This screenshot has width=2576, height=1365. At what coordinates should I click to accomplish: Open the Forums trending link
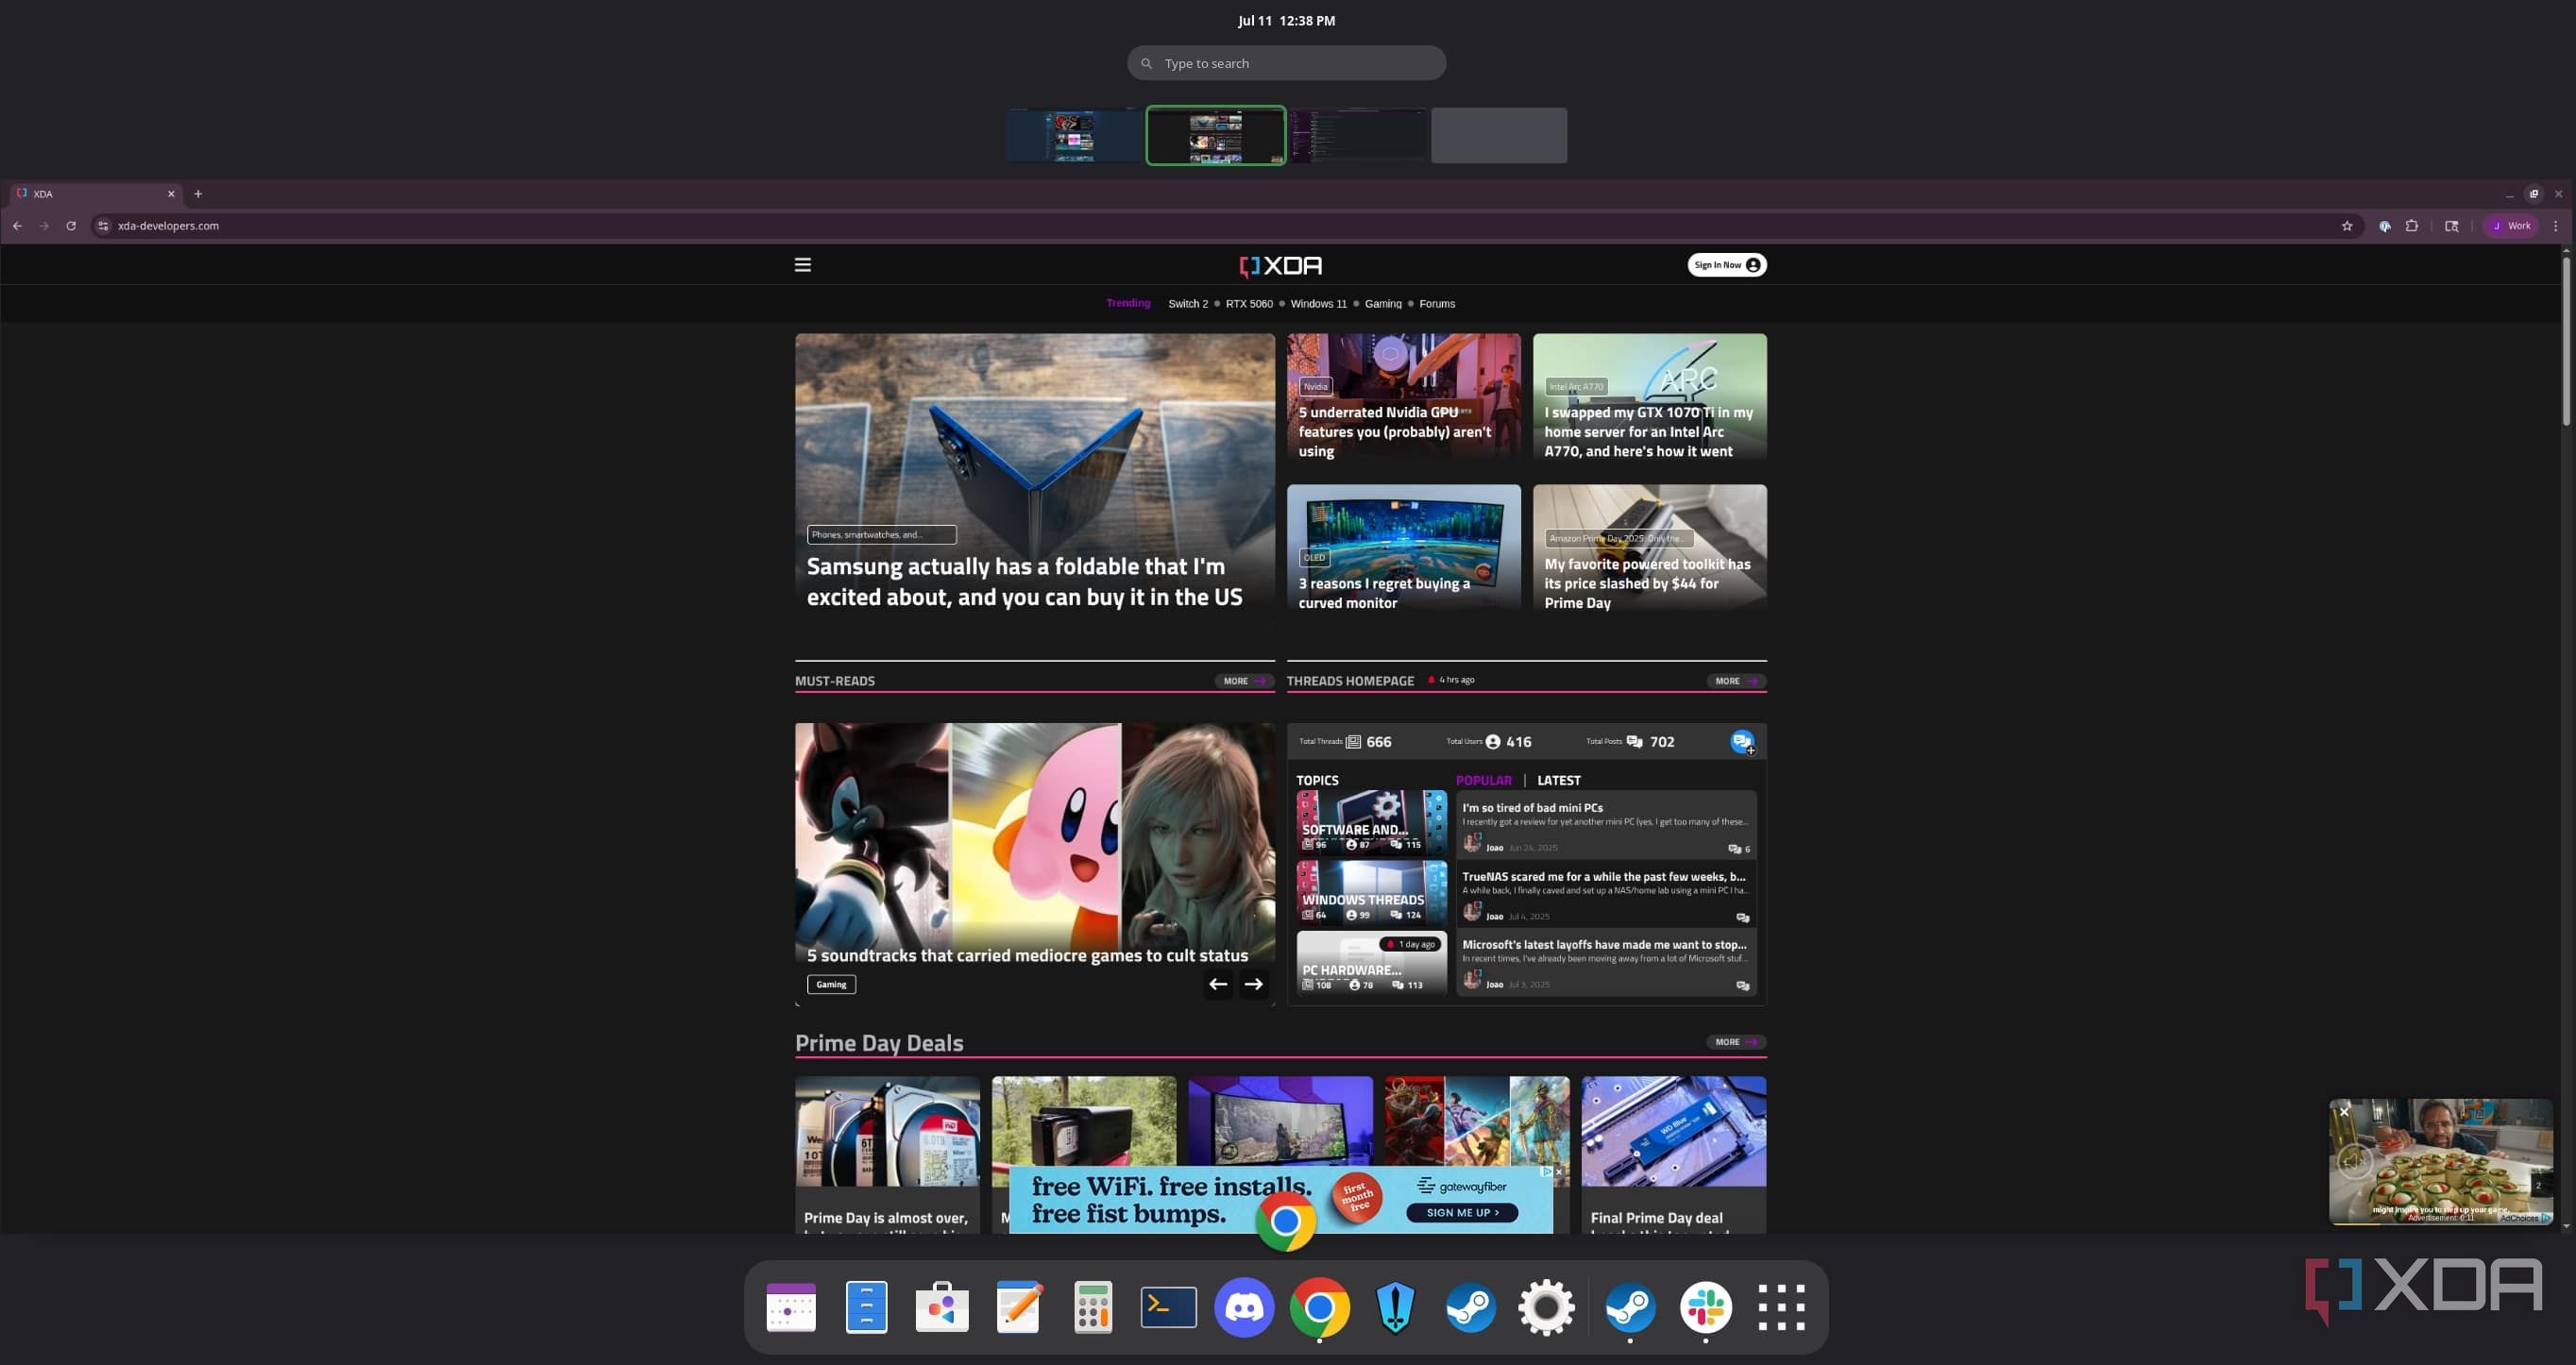point(1436,304)
